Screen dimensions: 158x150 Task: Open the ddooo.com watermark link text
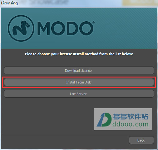[131, 124]
